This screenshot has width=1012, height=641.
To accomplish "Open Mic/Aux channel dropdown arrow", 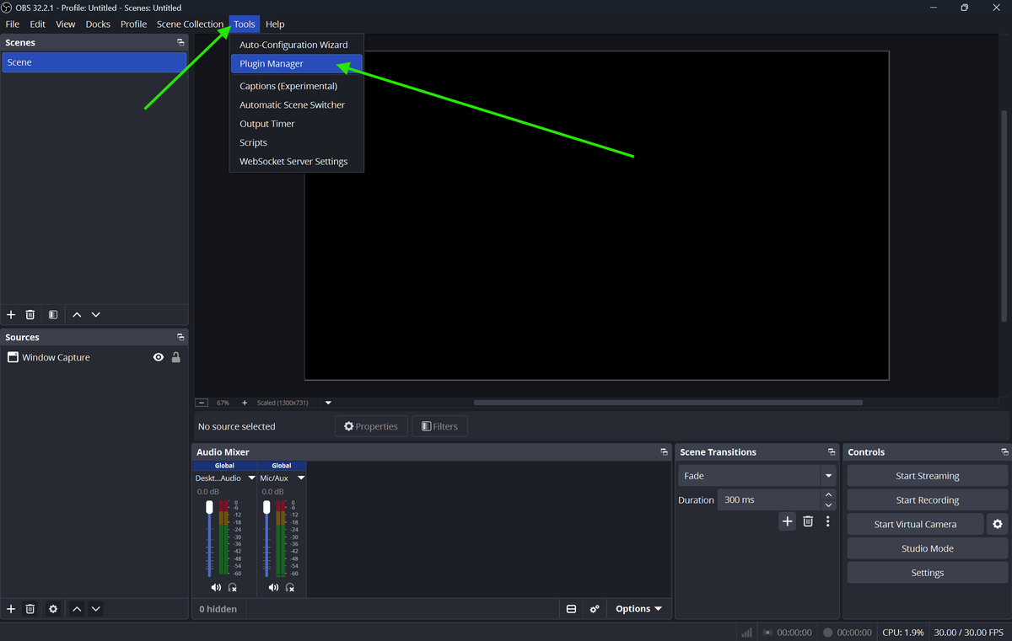I will 301,478.
